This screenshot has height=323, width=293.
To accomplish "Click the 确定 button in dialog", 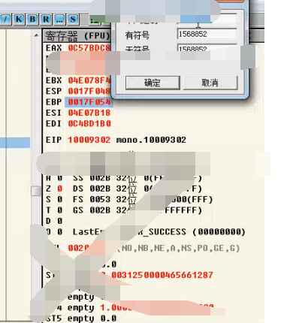I will click(x=153, y=83).
